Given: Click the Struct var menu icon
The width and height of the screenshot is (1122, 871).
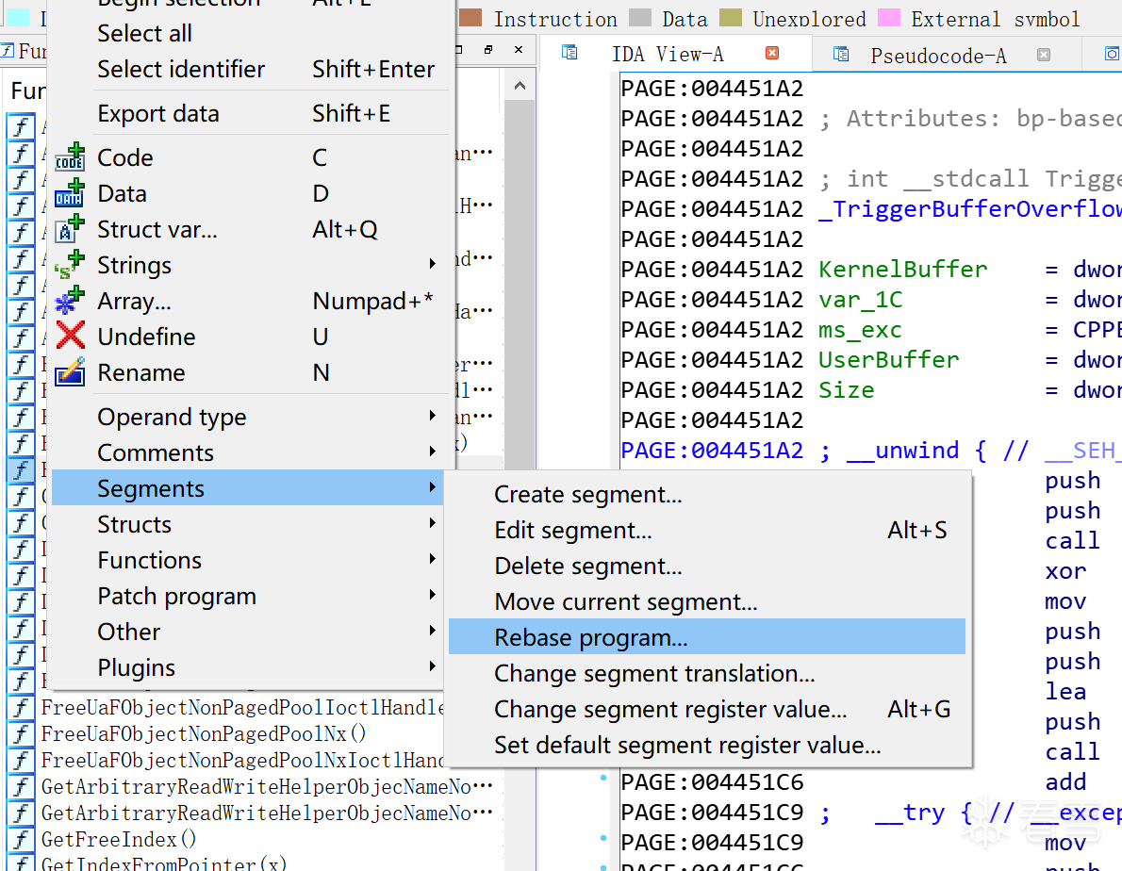Looking at the screenshot, I should point(70,229).
